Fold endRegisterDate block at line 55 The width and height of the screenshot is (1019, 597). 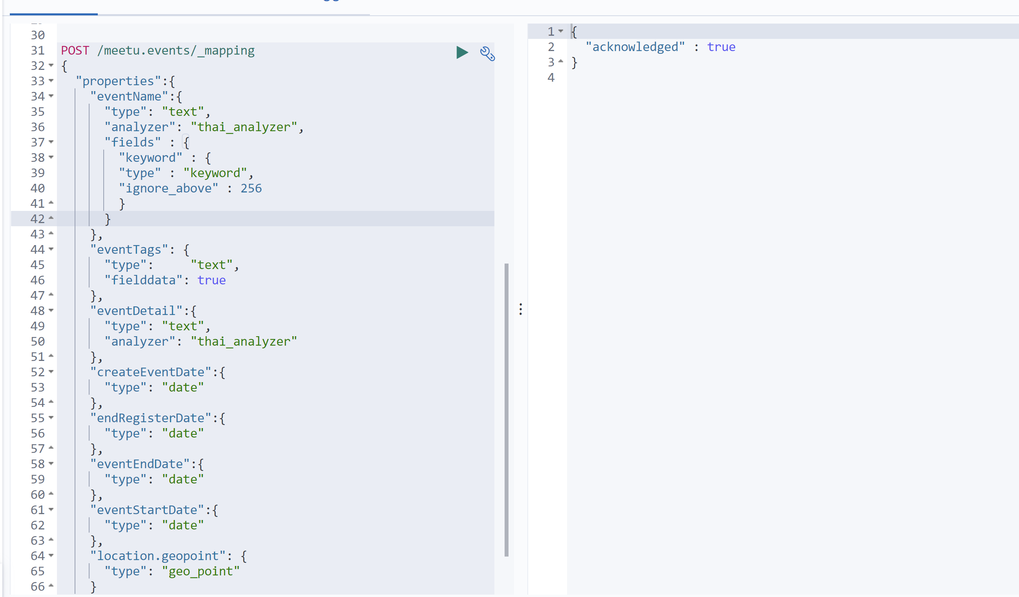(x=51, y=418)
